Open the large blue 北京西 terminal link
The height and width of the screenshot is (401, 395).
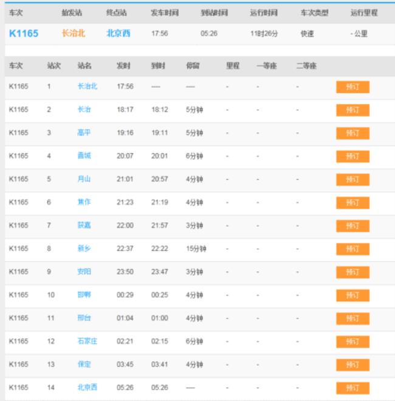tap(118, 33)
